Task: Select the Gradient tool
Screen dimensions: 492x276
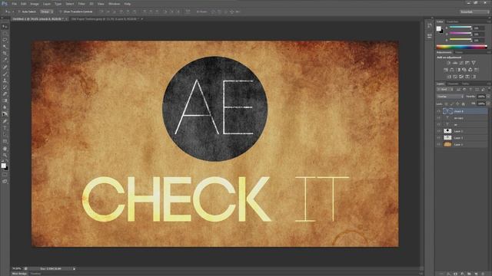Action: coord(5,100)
